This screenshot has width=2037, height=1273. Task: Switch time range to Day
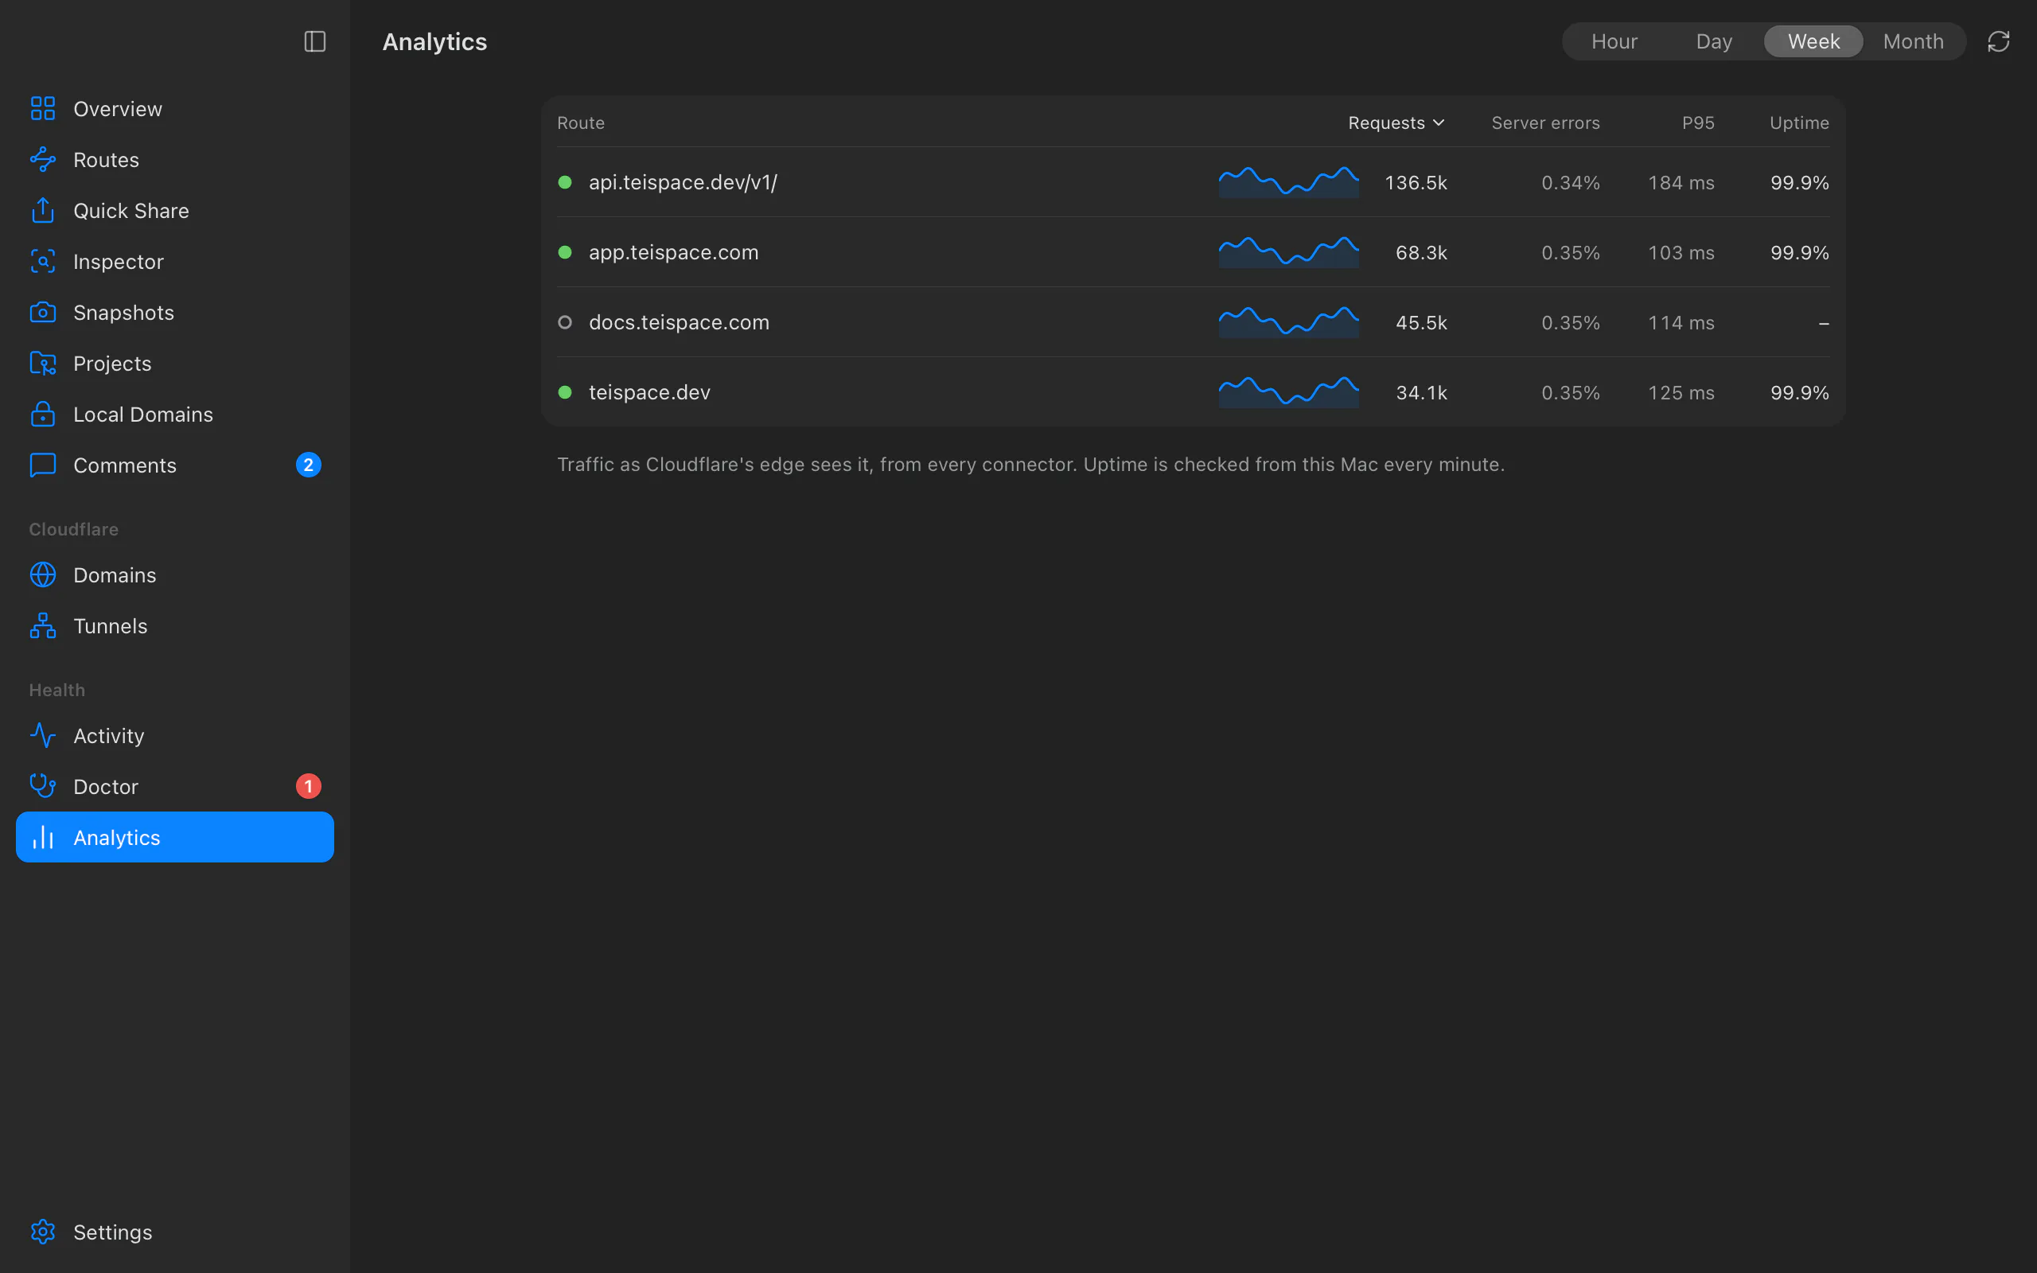point(1714,41)
